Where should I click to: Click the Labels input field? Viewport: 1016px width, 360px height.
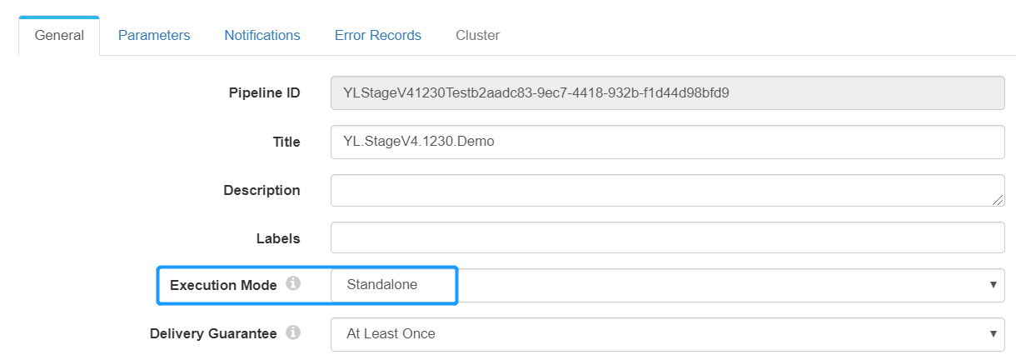(x=666, y=237)
